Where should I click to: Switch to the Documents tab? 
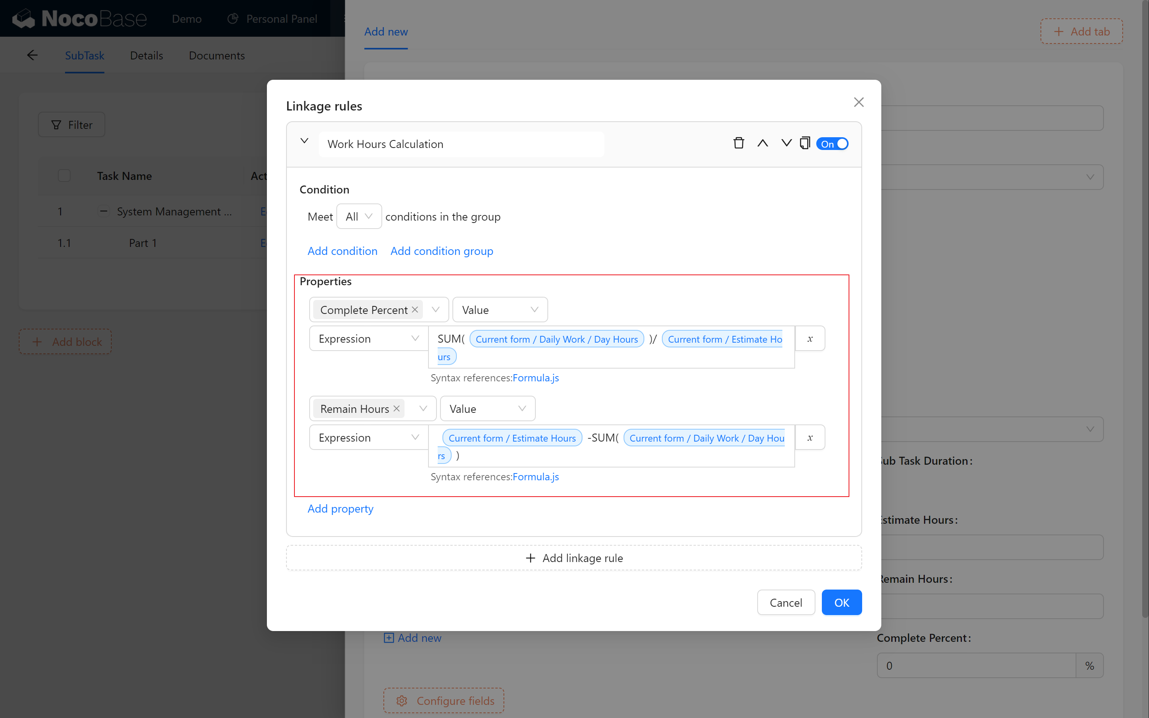point(217,55)
